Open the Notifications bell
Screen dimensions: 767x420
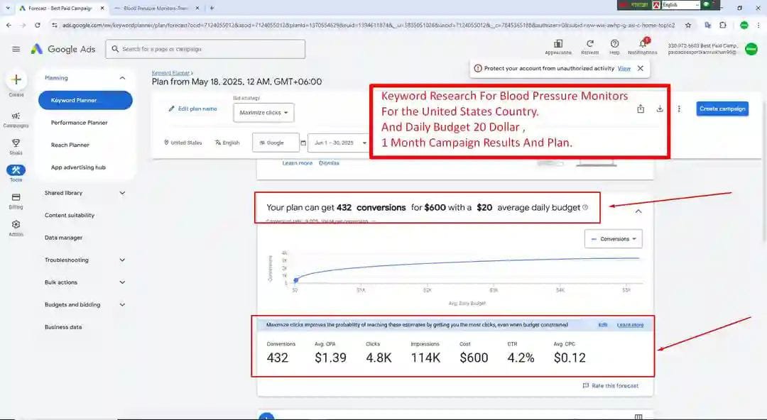click(642, 44)
